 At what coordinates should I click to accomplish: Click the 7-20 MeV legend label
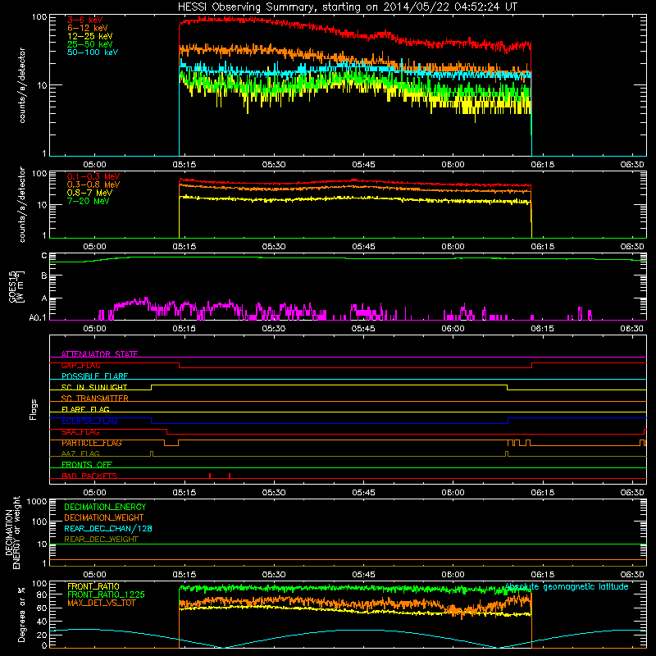click(89, 201)
